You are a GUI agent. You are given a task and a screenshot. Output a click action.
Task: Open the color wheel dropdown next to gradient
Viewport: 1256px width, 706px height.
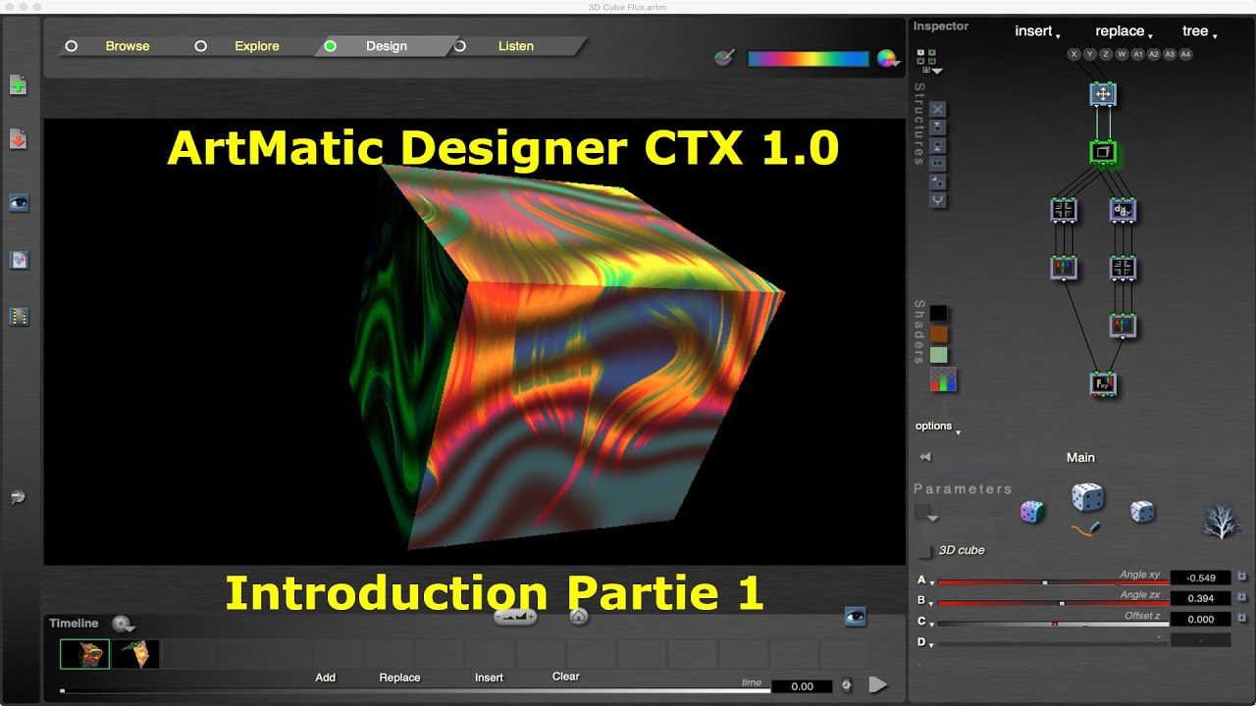888,59
